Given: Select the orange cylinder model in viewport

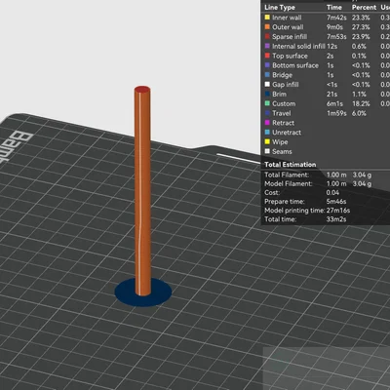Looking at the screenshot, I should pos(142,192).
